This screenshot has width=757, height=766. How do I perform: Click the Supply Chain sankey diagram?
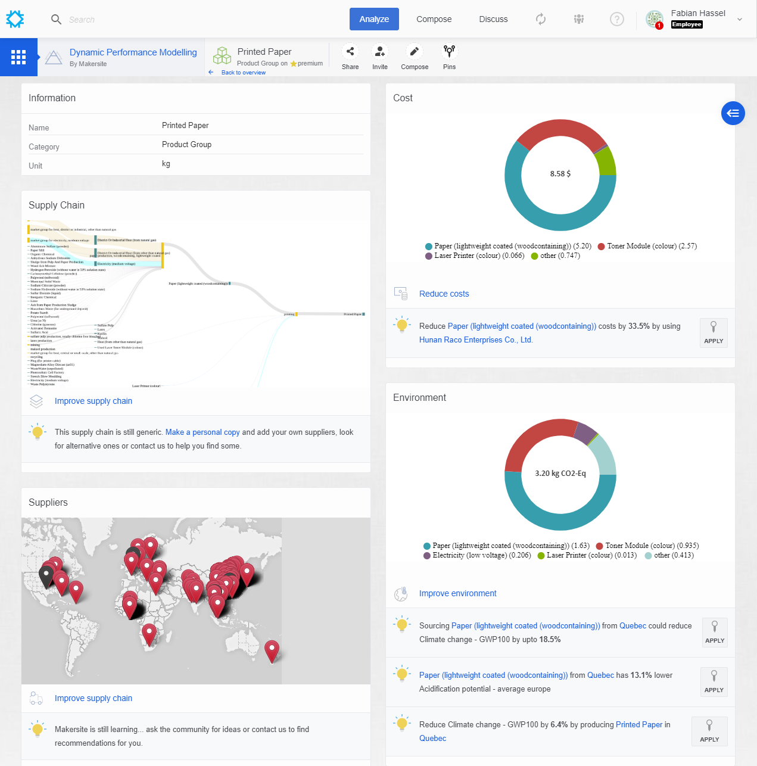click(x=196, y=304)
